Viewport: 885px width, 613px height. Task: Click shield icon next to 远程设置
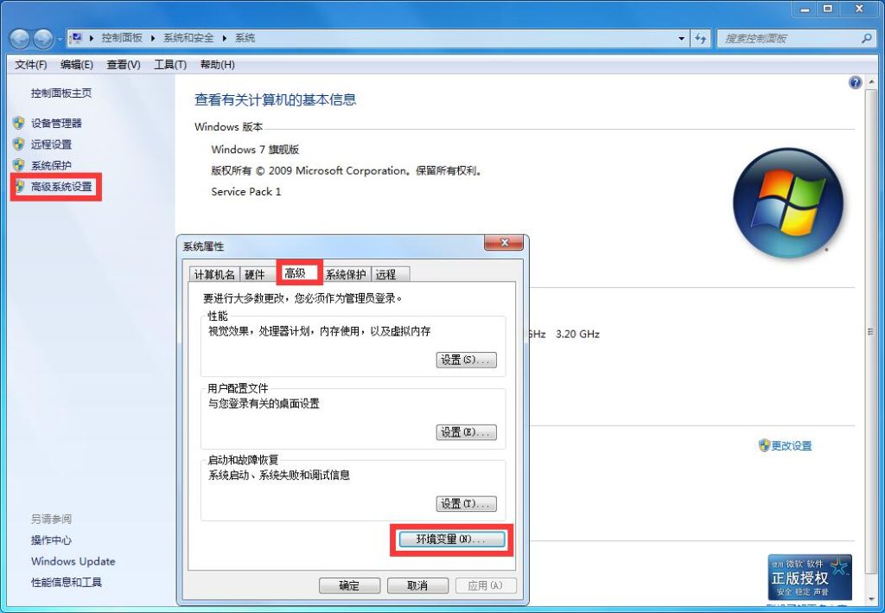pyautogui.click(x=18, y=144)
